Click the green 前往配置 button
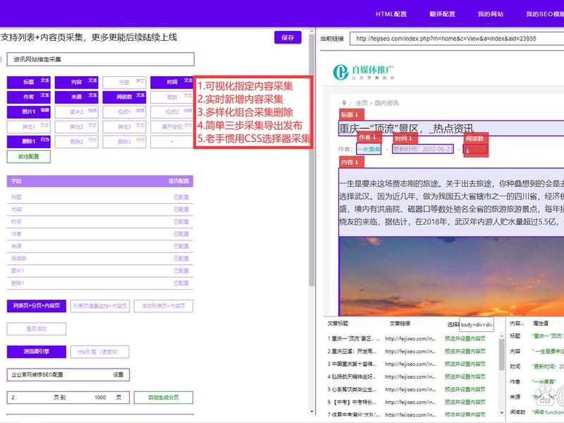Image resolution: width=564 pixels, height=423 pixels. click(x=29, y=157)
